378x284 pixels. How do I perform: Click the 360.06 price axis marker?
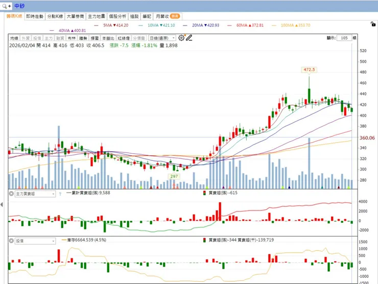(x=367, y=138)
